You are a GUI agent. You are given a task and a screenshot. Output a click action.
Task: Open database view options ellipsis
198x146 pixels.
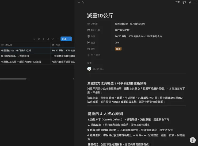pyautogui.click(x=57, y=39)
